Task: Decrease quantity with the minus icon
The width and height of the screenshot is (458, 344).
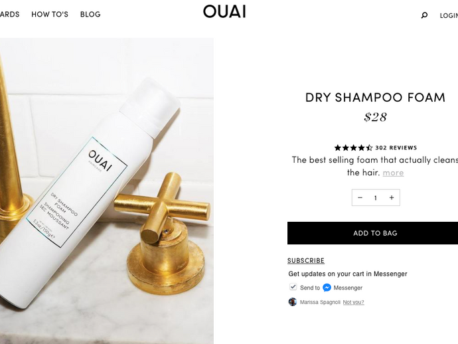Action: coord(360,198)
